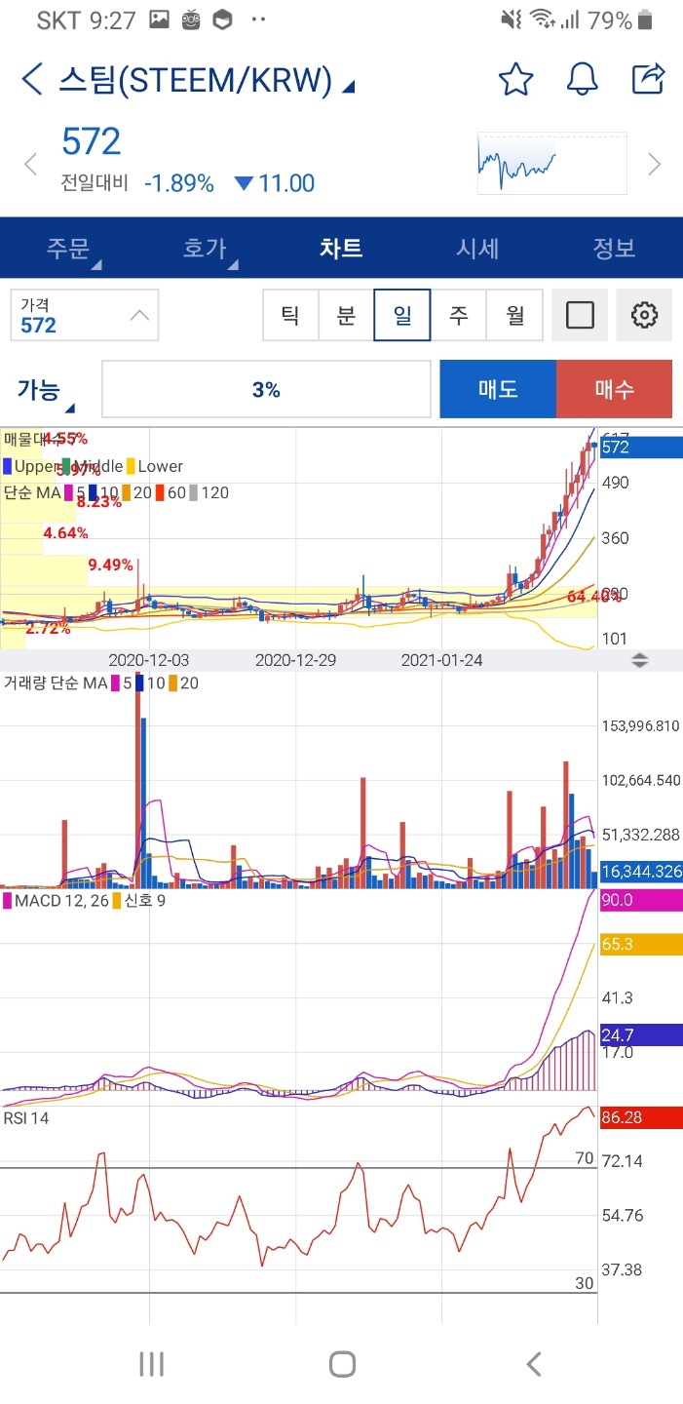
Task: Open the 시세 tab
Action: point(477,248)
